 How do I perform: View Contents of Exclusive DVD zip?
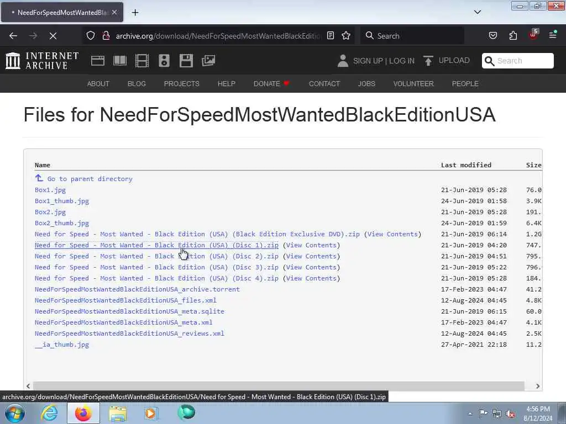click(392, 234)
